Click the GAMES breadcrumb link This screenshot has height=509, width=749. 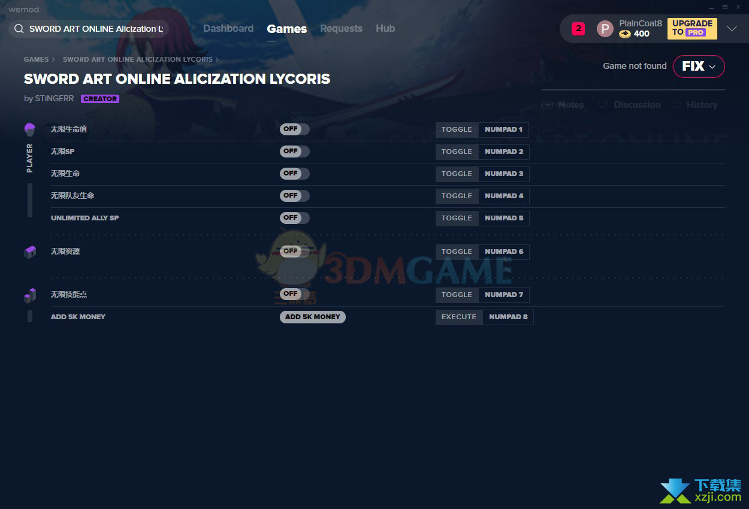37,60
